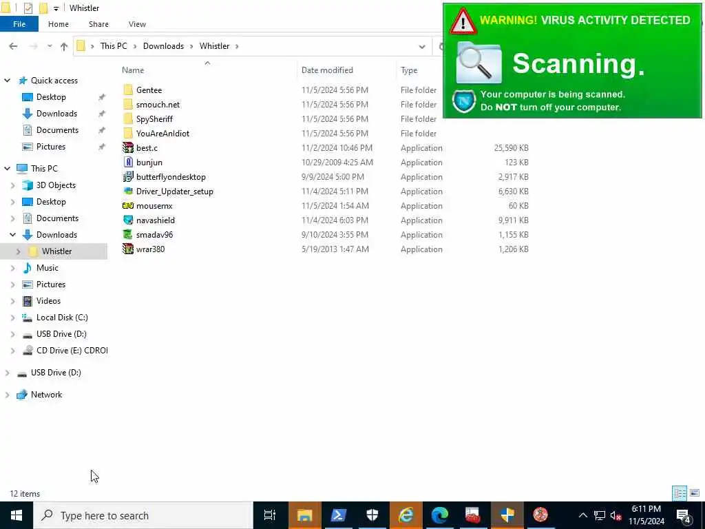The image size is (705, 529).
Task: Collapse the Downloads tree node
Action: [x=12, y=235]
